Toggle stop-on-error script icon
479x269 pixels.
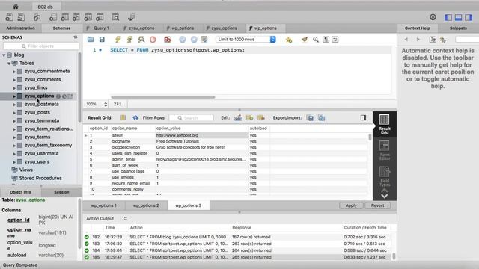(x=167, y=40)
